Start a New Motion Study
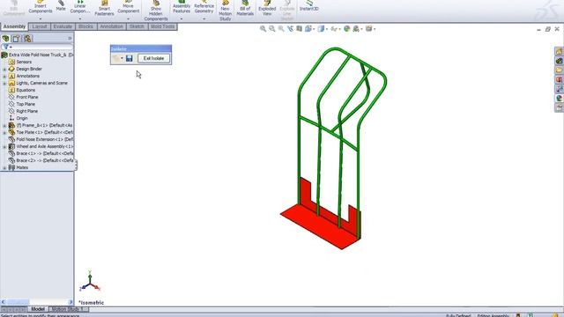This screenshot has height=317, width=564. pyautogui.click(x=226, y=11)
